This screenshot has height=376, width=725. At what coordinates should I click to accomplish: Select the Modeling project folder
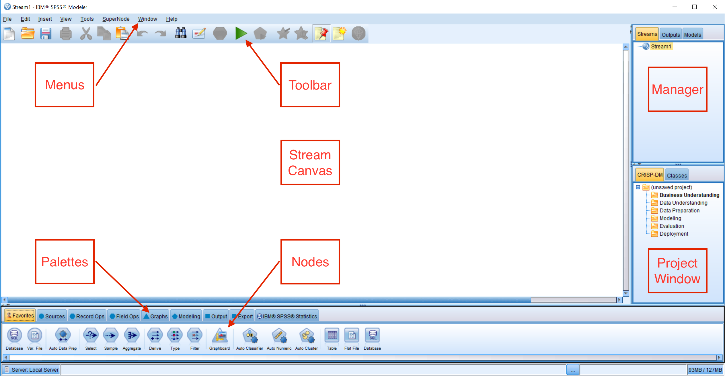click(x=670, y=218)
